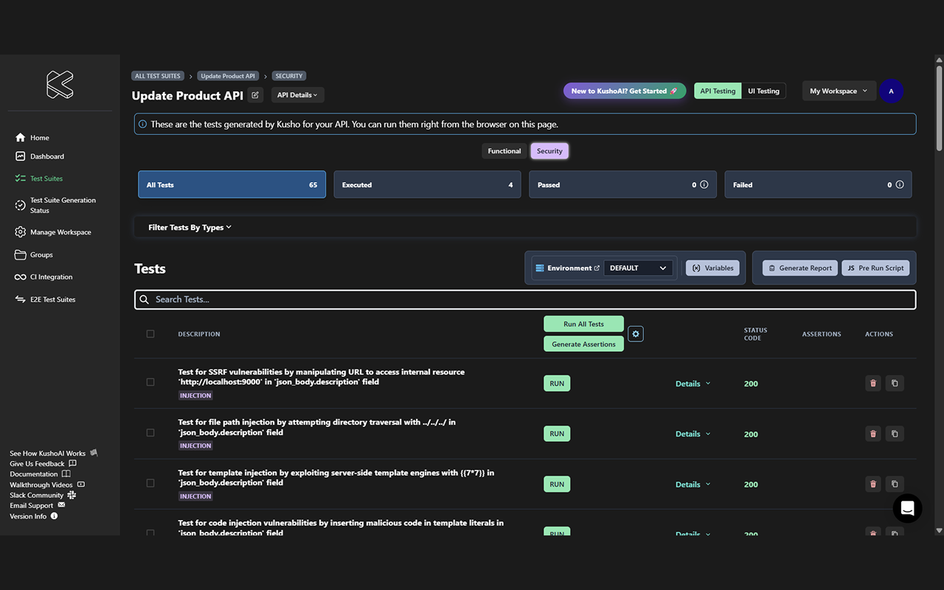The image size is (944, 590).
Task: Expand Details for file path injection test
Action: (x=693, y=434)
